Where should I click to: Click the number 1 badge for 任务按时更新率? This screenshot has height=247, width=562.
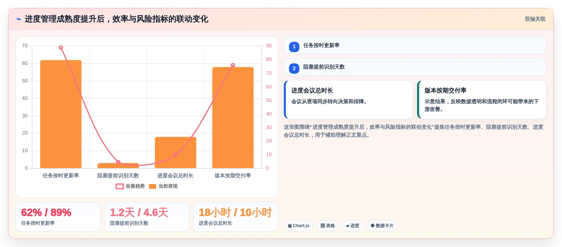coord(294,47)
